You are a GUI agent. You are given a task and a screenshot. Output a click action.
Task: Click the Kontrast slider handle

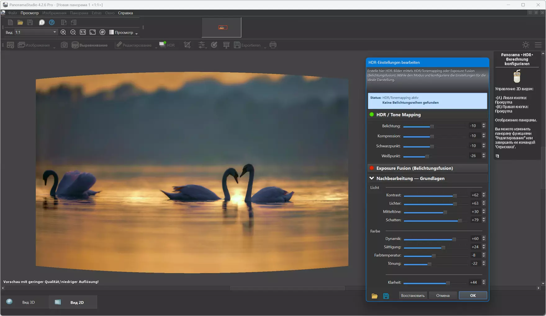pos(455,195)
